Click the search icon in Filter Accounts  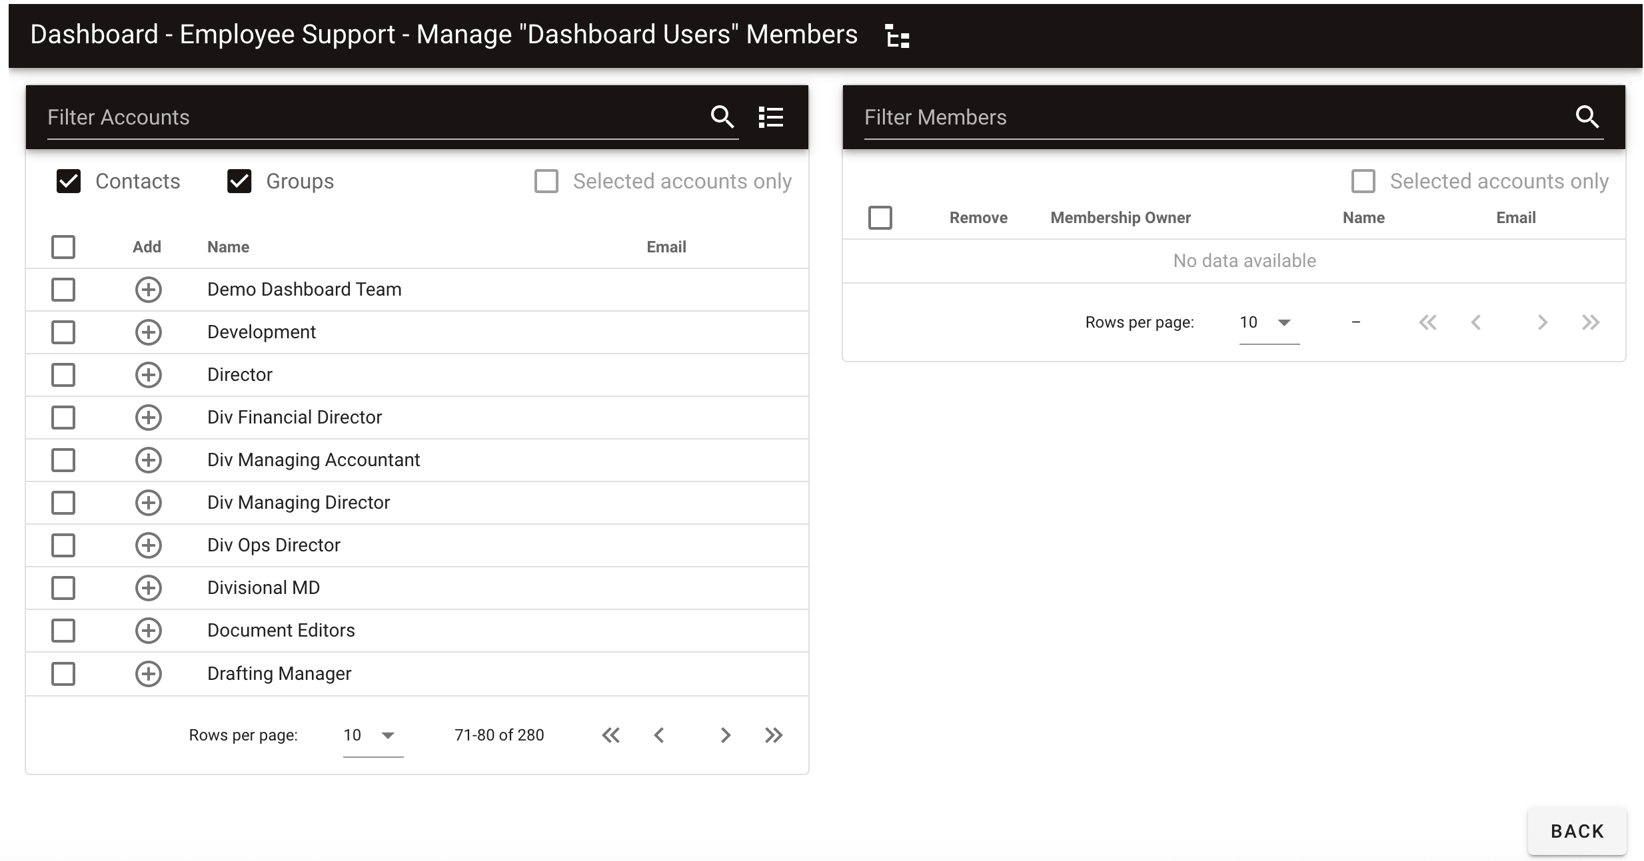[x=722, y=117]
